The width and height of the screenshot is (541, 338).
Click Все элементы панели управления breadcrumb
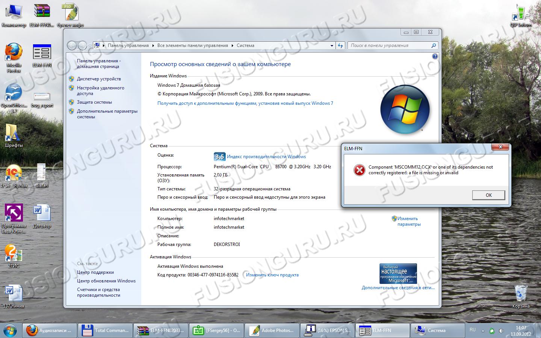[193, 45]
